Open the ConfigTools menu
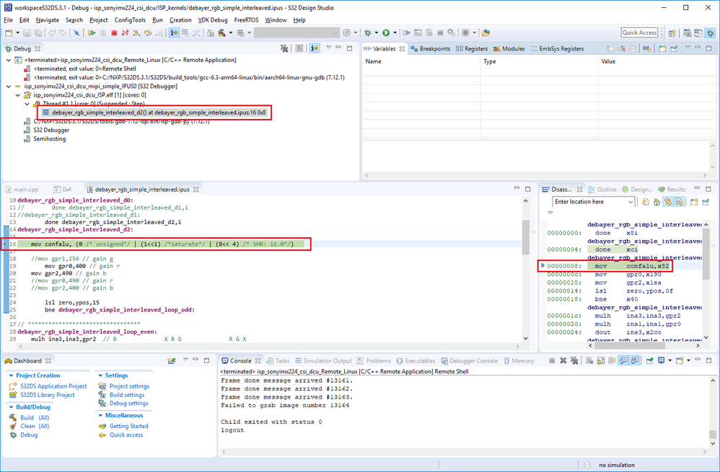Screen dimensions: 720x472 [130, 20]
